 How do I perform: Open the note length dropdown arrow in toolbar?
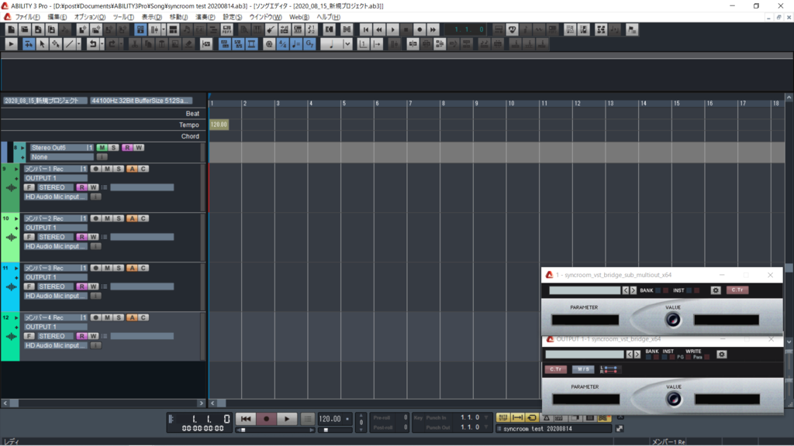[347, 44]
